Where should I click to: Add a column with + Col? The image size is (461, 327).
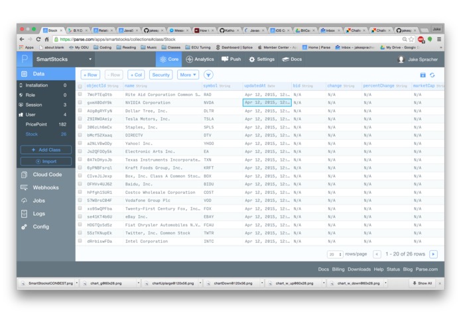pyautogui.click(x=136, y=75)
